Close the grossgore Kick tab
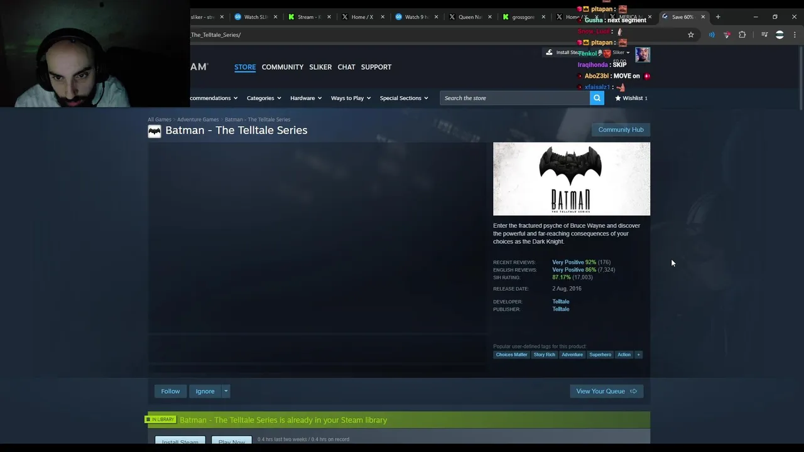This screenshot has width=804, height=452. pos(543,17)
